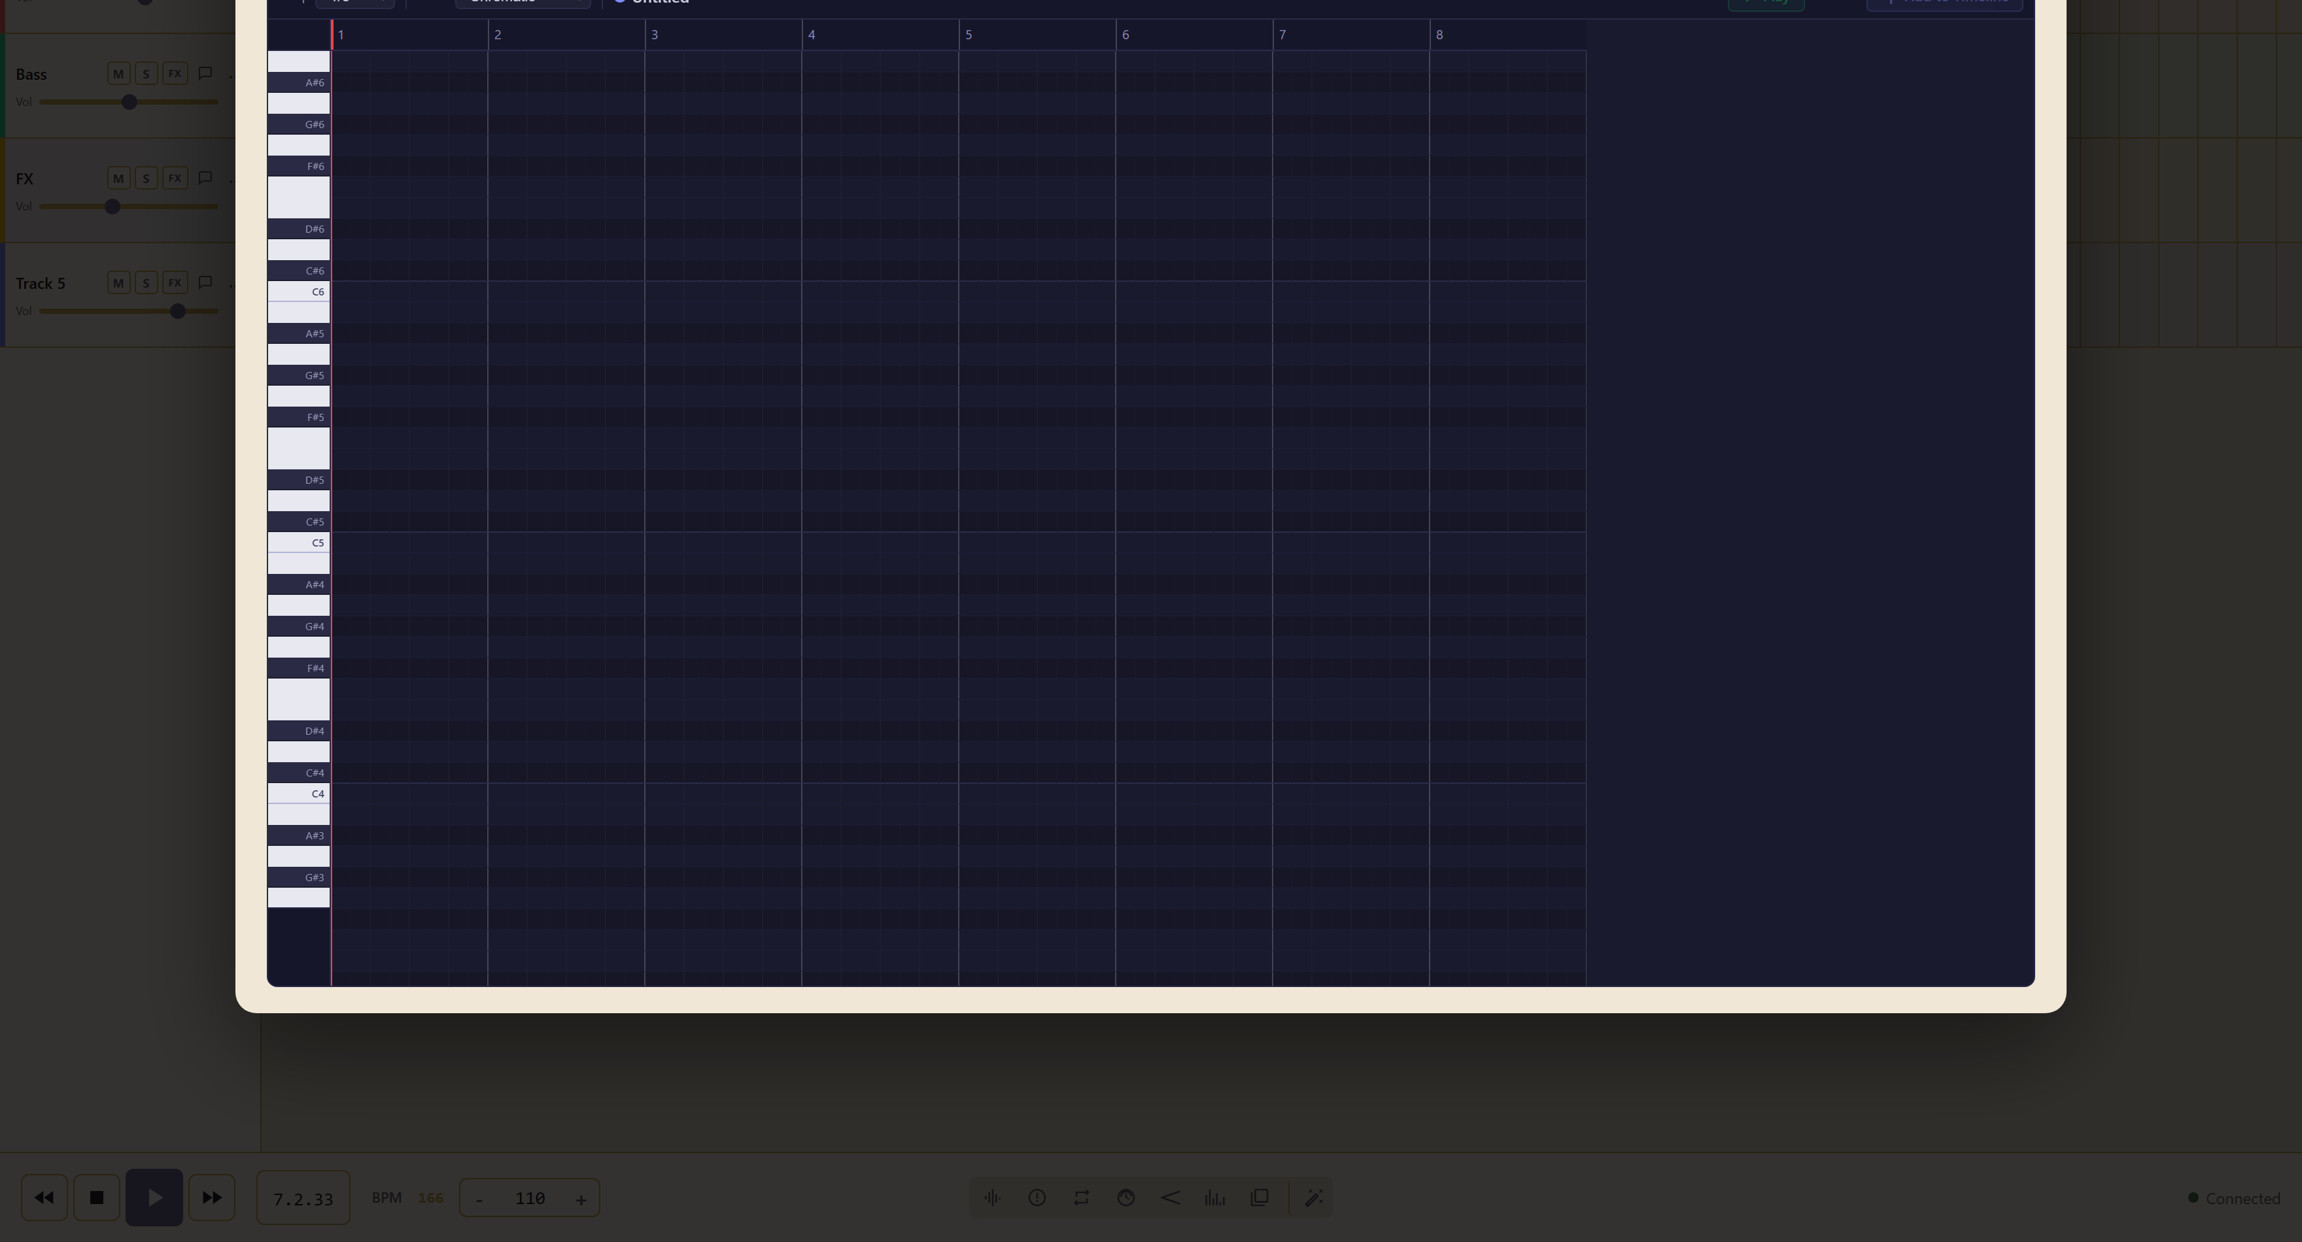Click the stacked windows copy icon

[x=1259, y=1198]
